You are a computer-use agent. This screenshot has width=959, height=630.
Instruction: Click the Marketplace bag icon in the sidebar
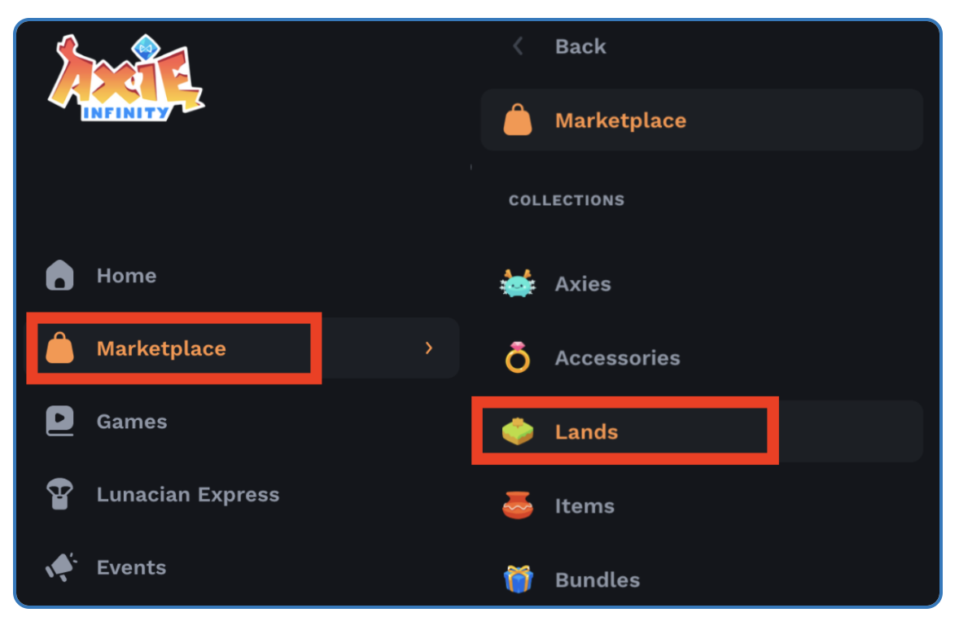coord(59,349)
